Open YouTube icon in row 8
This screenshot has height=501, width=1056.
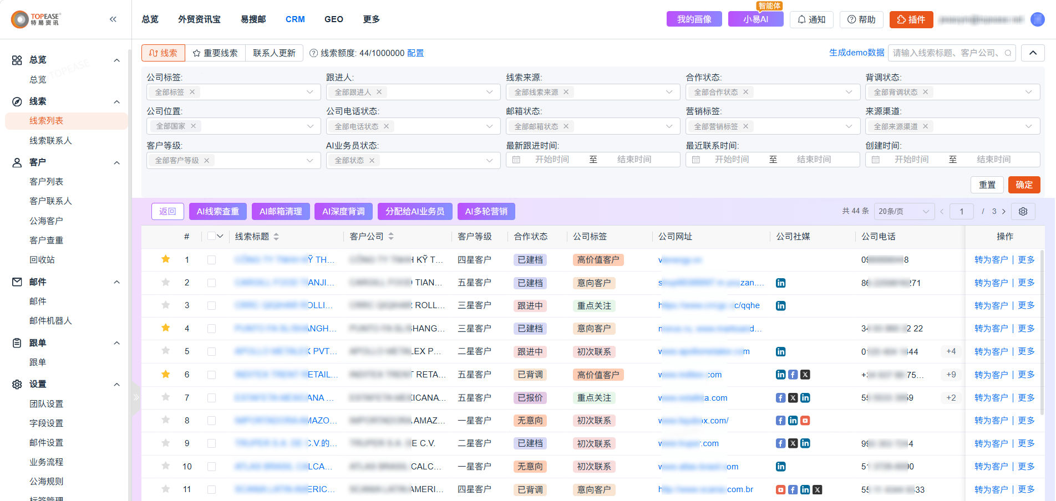click(805, 421)
